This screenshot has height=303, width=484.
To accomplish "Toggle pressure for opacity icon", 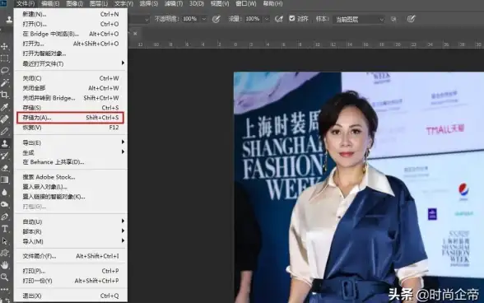I will coord(216,19).
